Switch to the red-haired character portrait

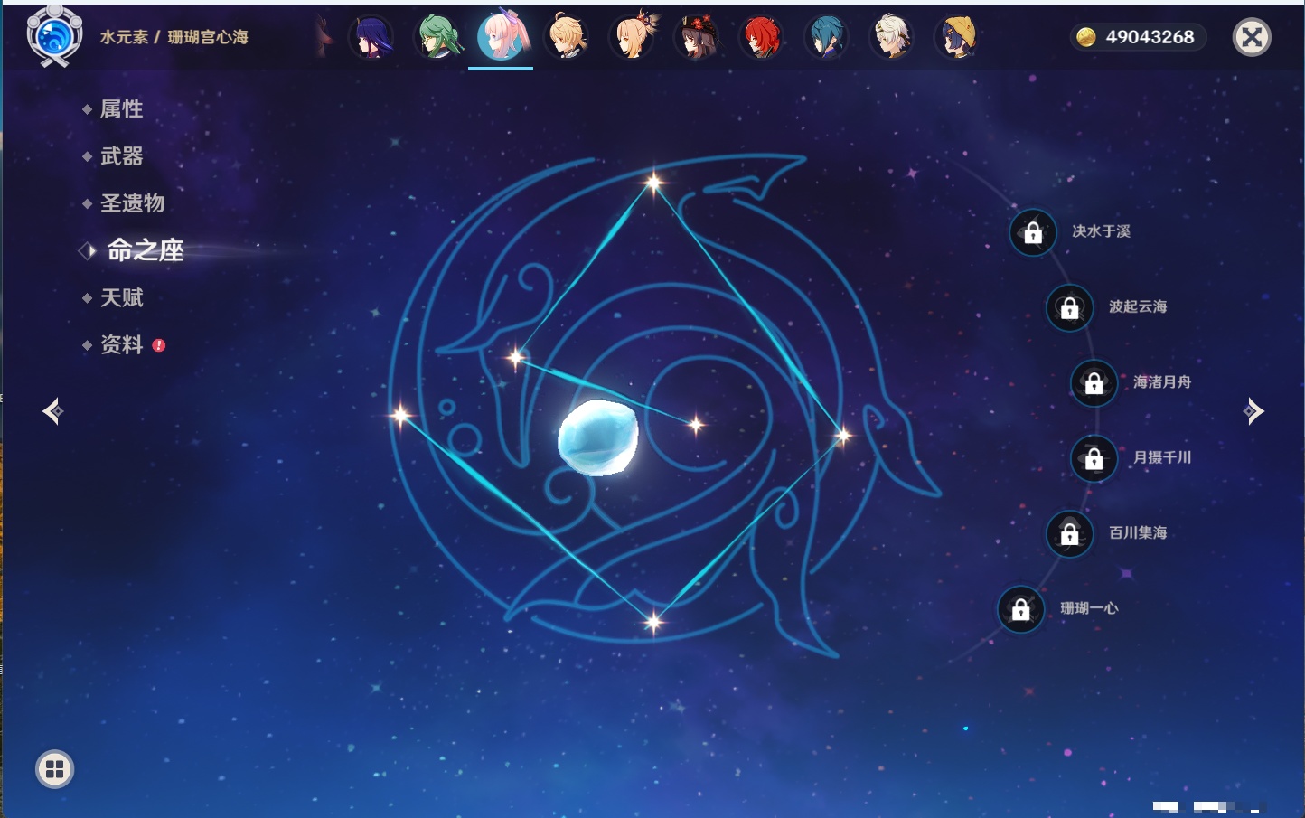click(761, 37)
